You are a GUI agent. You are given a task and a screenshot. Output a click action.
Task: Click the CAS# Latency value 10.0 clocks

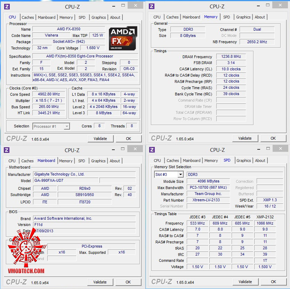pyautogui.click(x=231, y=69)
